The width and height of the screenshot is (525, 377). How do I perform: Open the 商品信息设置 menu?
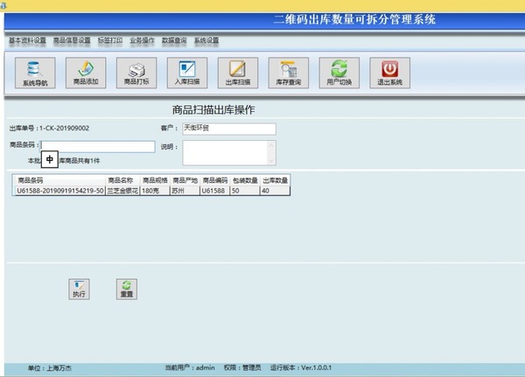72,40
